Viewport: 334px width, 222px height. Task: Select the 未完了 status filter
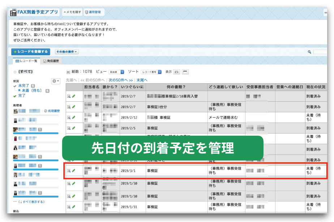coord(24,85)
